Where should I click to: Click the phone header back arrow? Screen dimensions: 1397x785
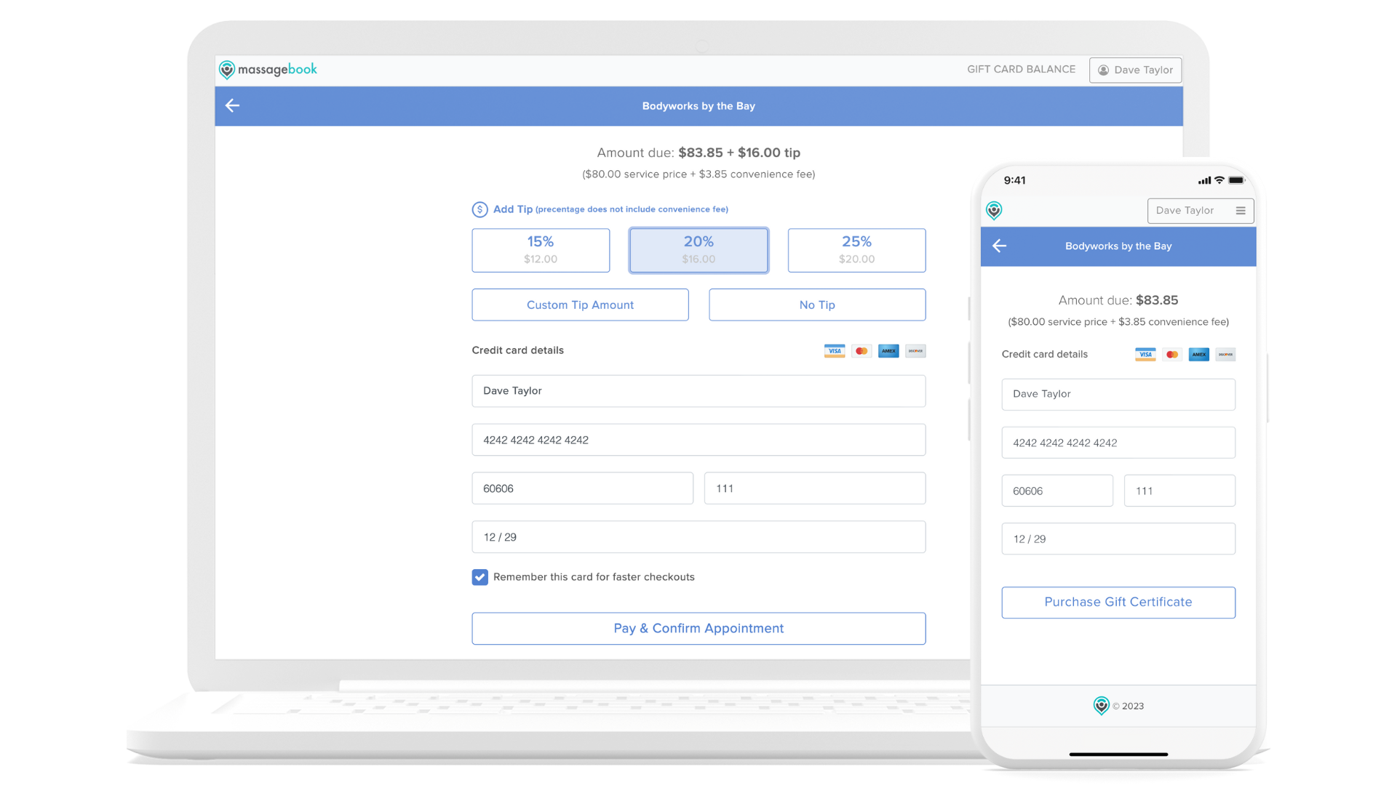[x=999, y=246]
